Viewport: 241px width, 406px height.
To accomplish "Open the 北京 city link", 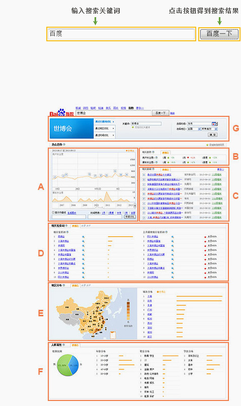I will pos(149,301).
